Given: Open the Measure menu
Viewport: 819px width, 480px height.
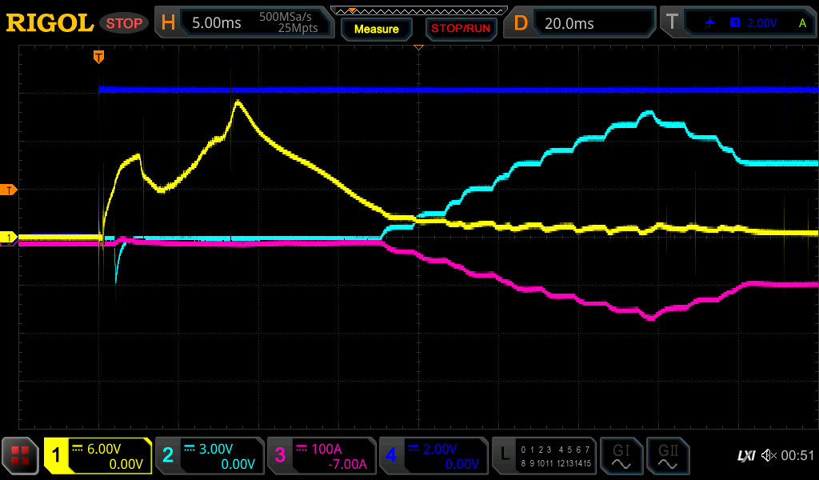Looking at the screenshot, I should (x=376, y=29).
